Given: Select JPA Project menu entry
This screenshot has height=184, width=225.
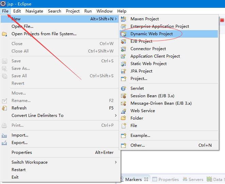Looking at the screenshot, I should [169, 71].
